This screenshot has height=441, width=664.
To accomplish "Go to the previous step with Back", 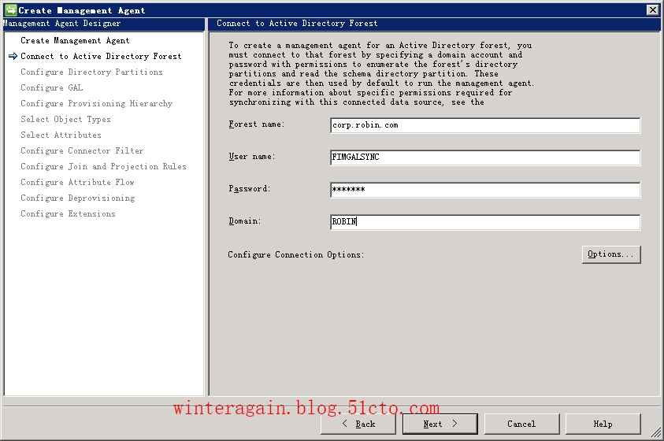I will [358, 424].
